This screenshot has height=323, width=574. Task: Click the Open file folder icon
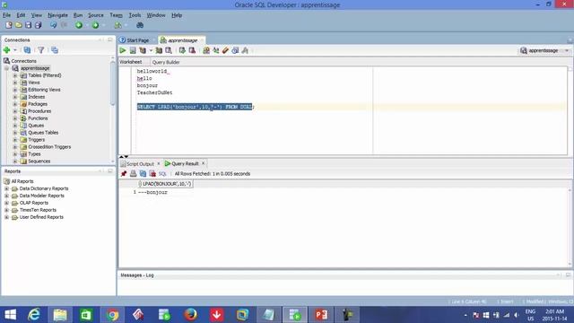pos(18,25)
